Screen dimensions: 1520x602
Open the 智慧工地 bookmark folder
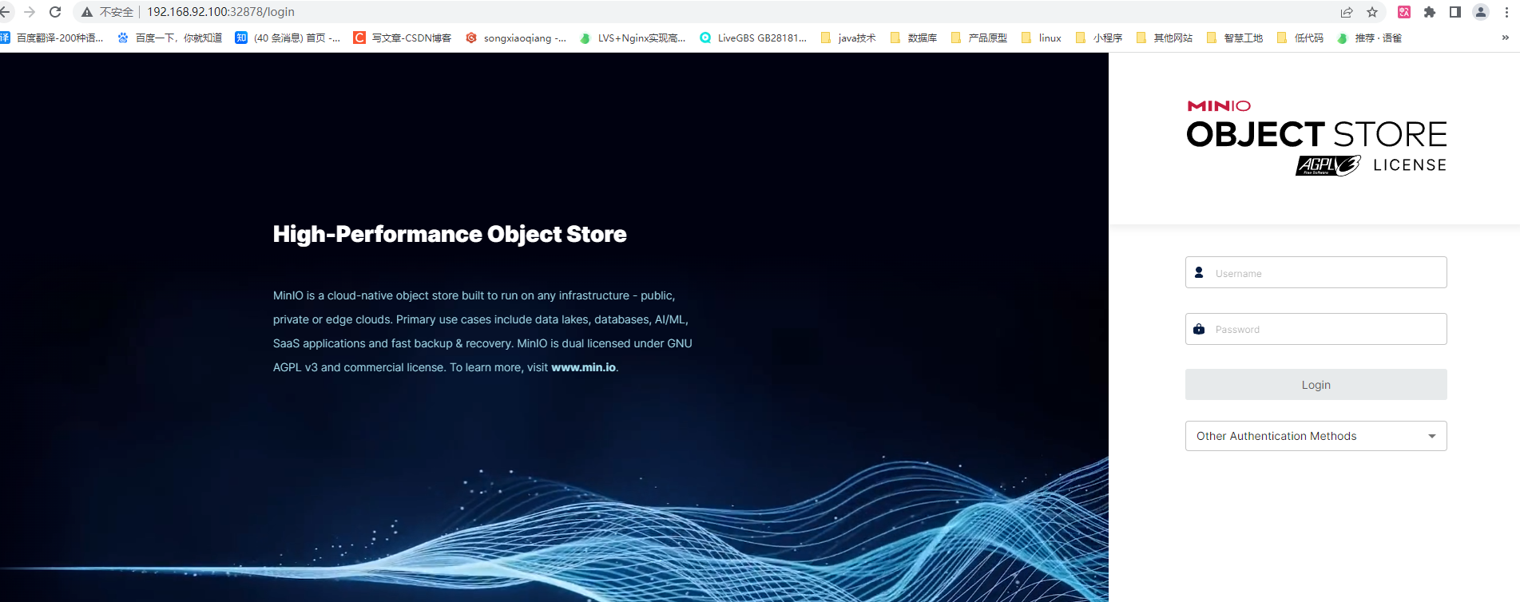click(1235, 38)
